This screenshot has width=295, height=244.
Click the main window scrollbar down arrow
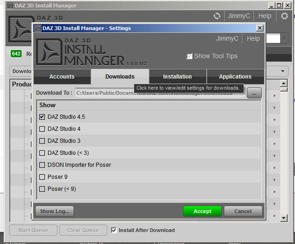[x=284, y=218]
